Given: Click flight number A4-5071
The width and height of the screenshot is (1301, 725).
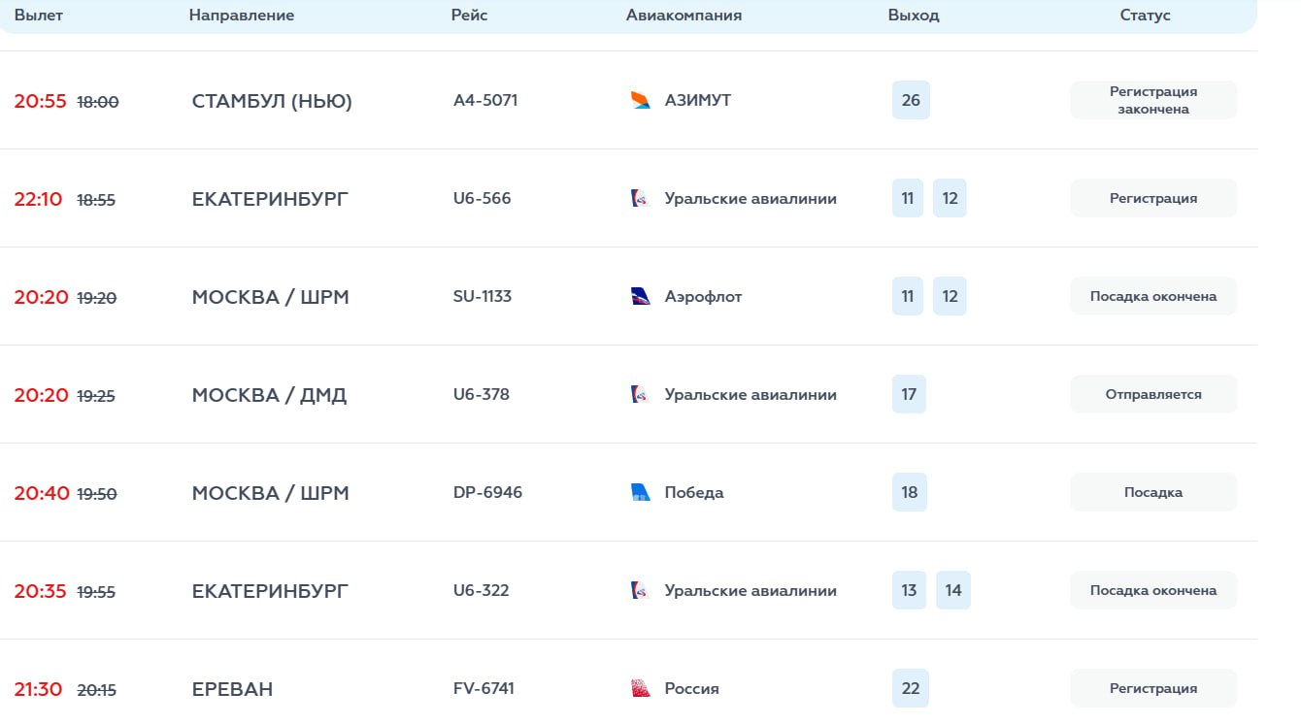Looking at the screenshot, I should coord(485,100).
